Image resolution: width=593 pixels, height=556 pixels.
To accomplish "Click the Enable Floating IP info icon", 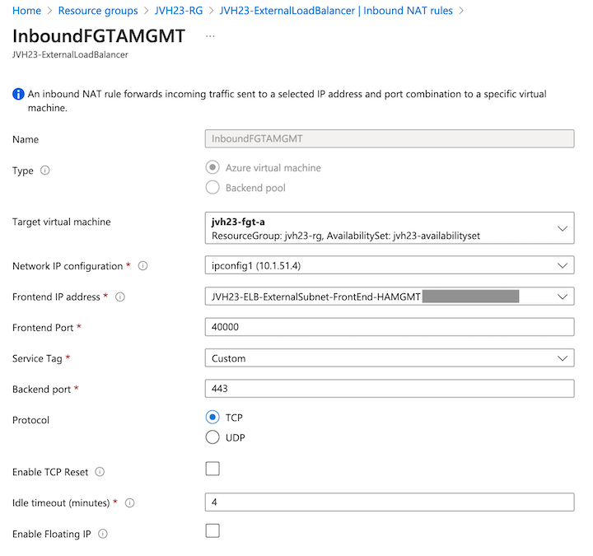I will pyautogui.click(x=103, y=534).
